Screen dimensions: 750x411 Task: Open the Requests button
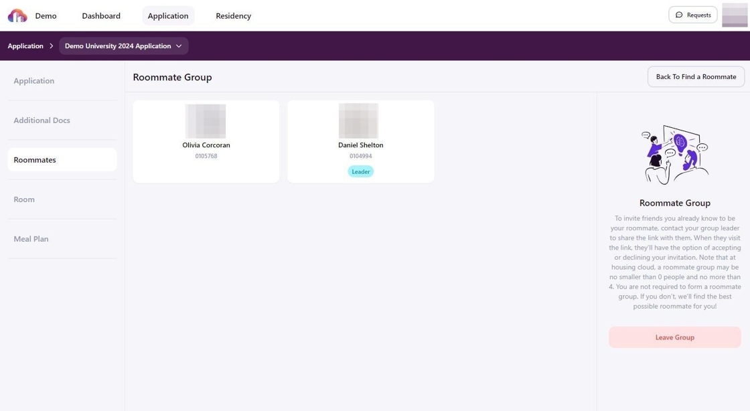[693, 15]
